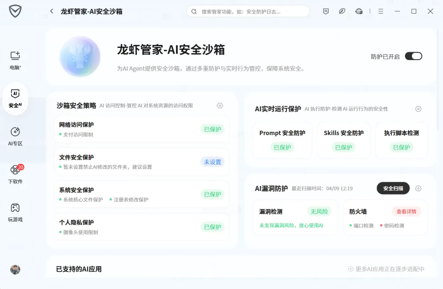The image size is (443, 289).
Task: Open the Skills 安全防护 card
Action: click(344, 140)
